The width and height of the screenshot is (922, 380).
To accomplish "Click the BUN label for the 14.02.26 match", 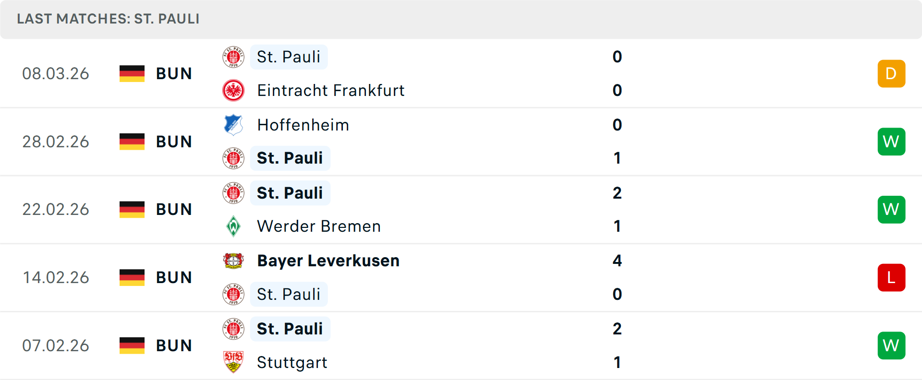I will [174, 277].
